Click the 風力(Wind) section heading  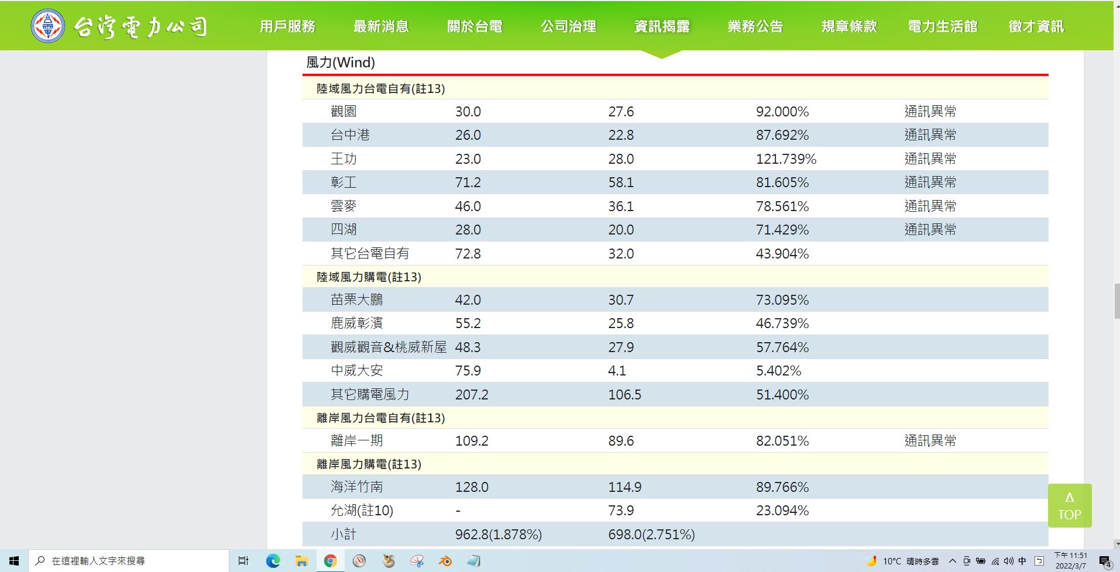[x=341, y=62]
